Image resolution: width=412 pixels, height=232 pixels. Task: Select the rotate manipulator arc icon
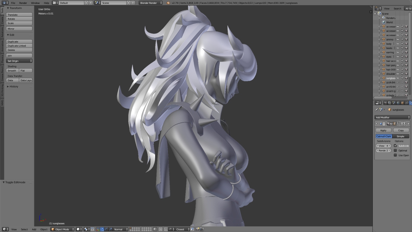click(x=106, y=229)
